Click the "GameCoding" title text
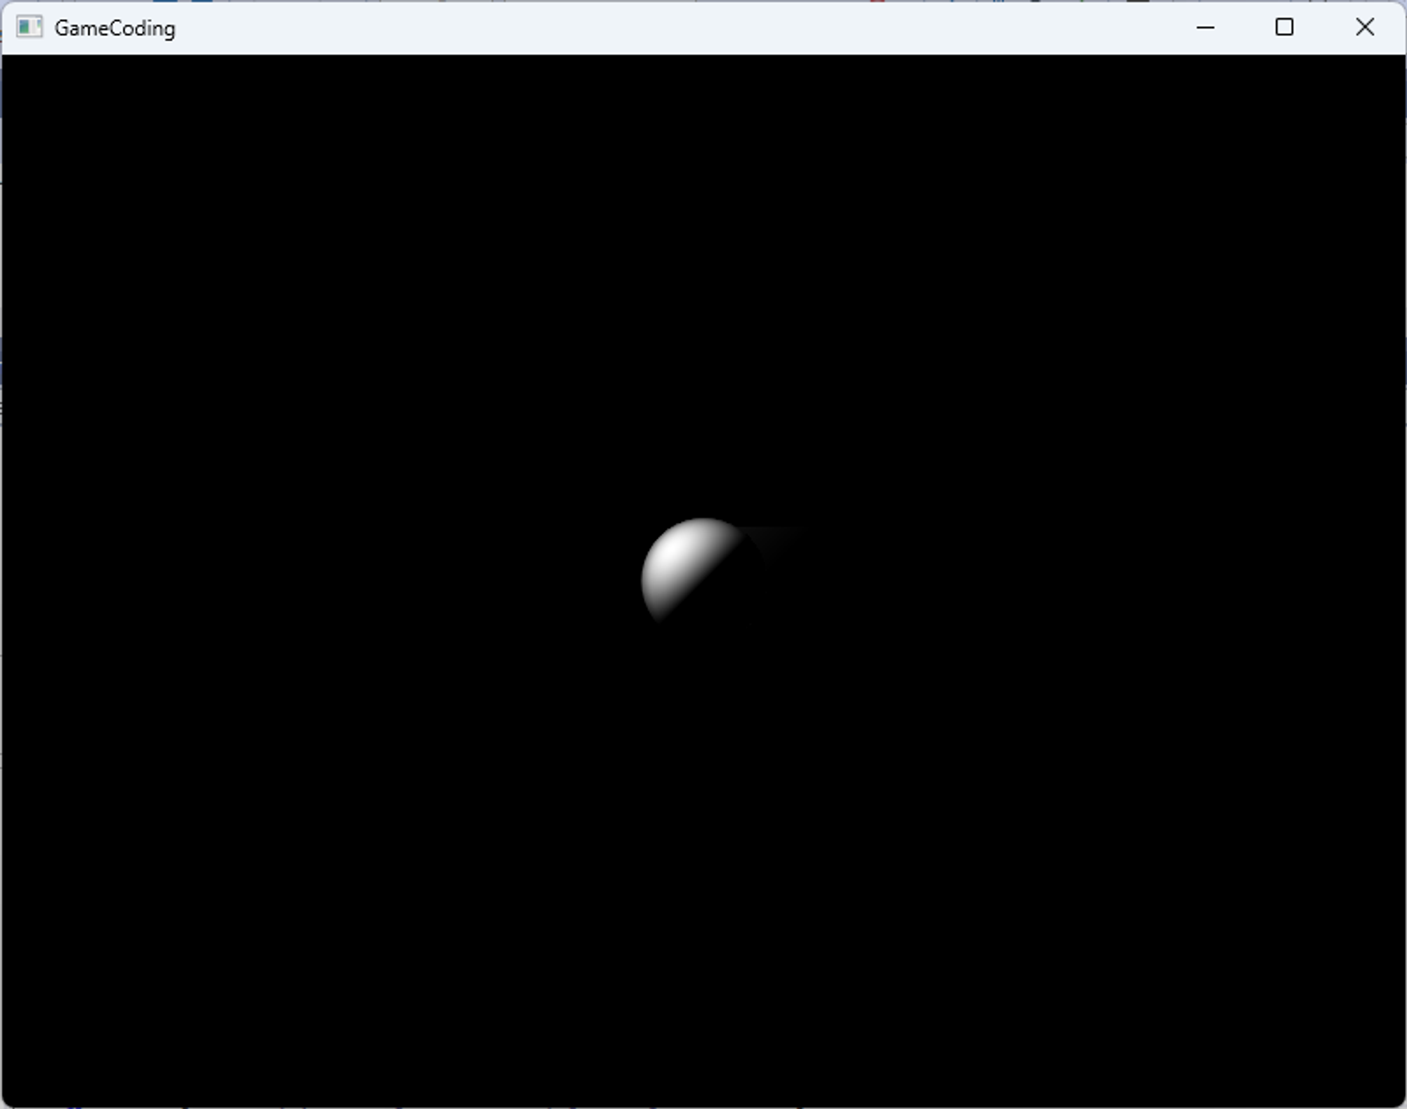 (x=115, y=28)
